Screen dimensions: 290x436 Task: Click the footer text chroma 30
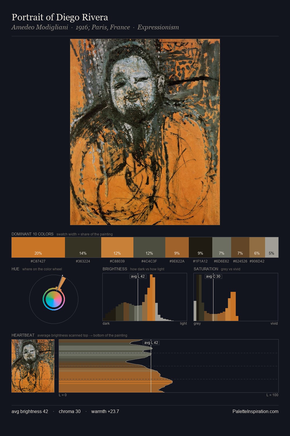pos(70,411)
